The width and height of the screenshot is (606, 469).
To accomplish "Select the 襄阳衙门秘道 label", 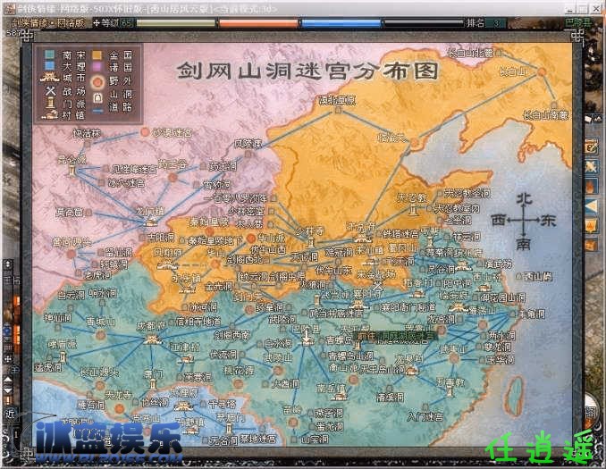I will click(408, 308).
